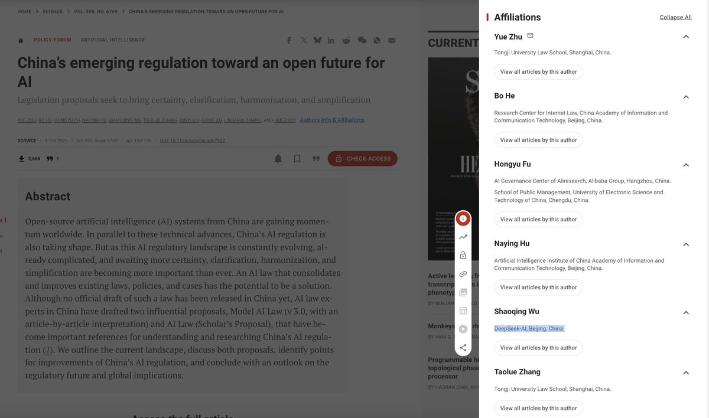709x418 pixels.
Task: Share article on LinkedIn
Action: click(x=331, y=40)
